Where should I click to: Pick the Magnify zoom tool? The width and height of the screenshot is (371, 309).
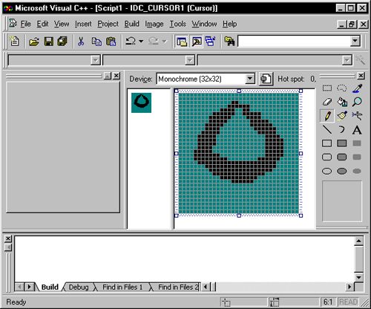357,102
